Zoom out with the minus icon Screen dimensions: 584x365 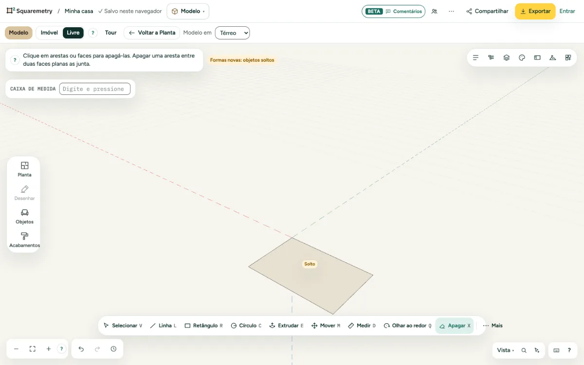click(x=16, y=349)
